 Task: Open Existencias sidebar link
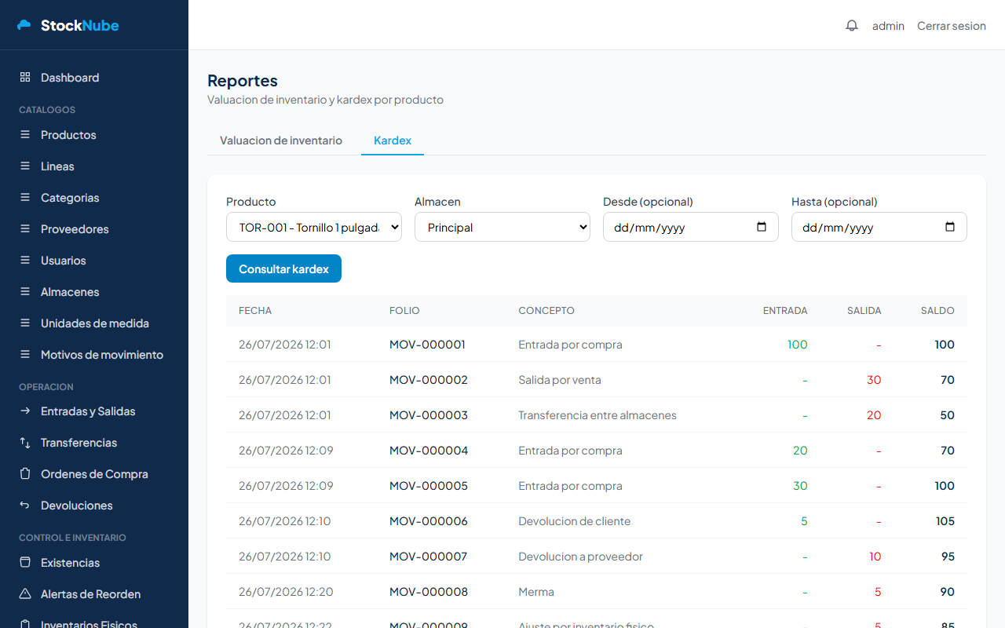[94, 563]
